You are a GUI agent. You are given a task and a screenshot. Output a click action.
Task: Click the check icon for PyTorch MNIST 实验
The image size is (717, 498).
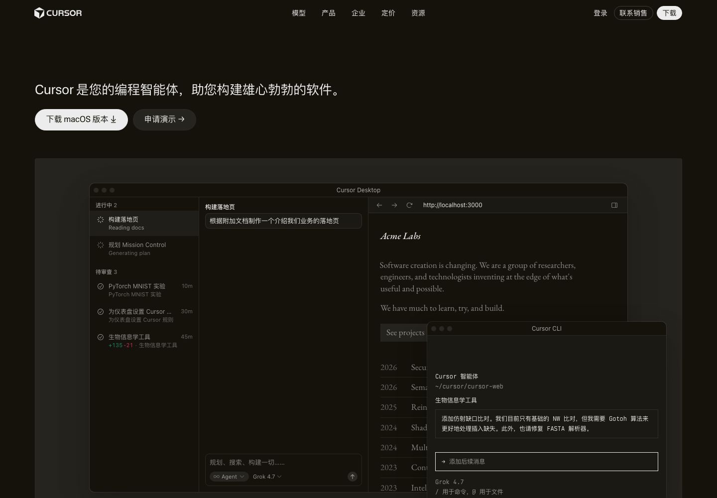(x=101, y=286)
